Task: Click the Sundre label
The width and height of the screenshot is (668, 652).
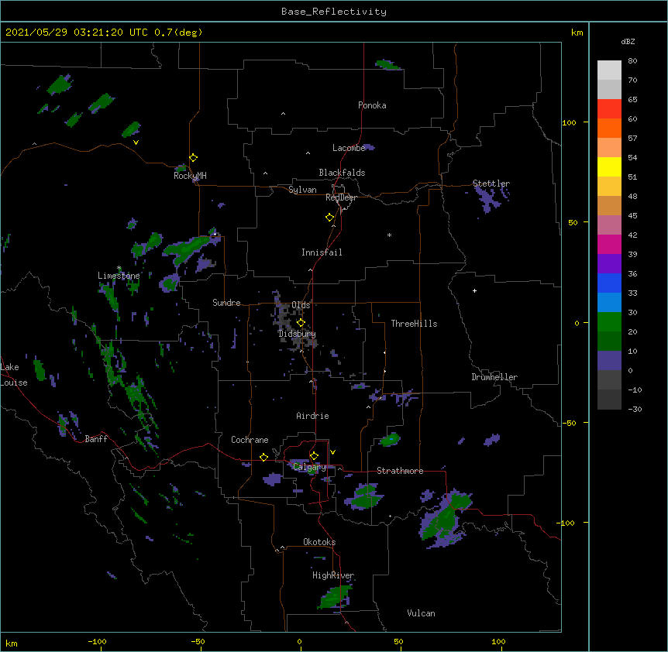Action: tap(226, 303)
